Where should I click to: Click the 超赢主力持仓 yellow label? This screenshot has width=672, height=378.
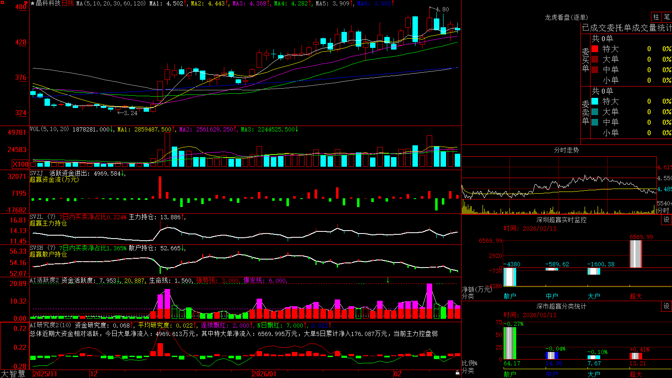[x=48, y=223]
